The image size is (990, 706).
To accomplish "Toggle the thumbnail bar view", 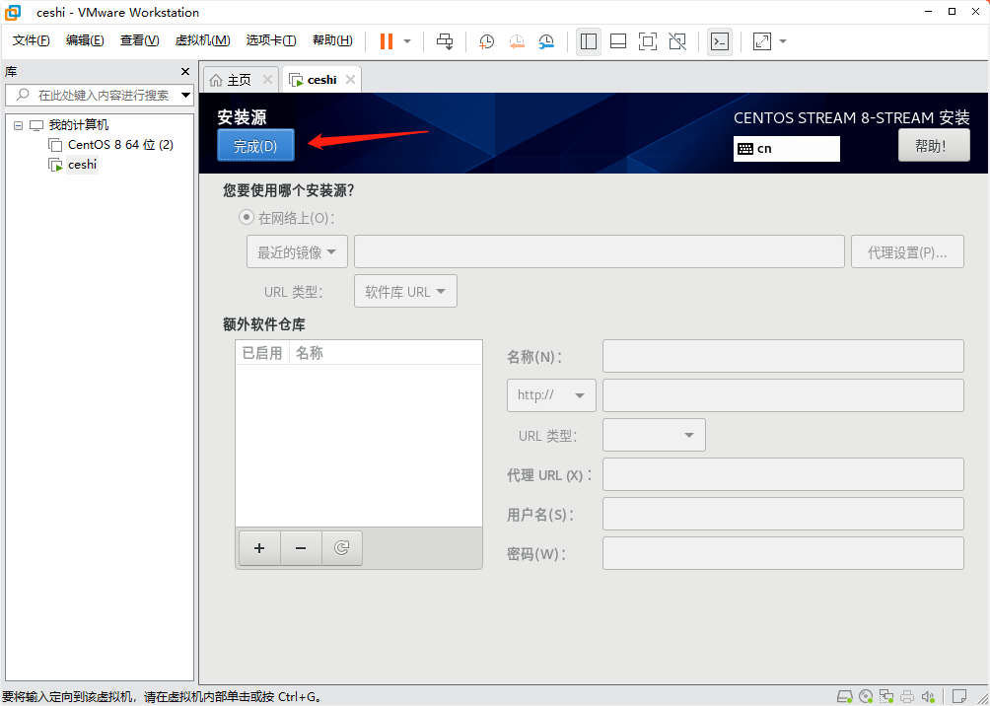I will point(618,41).
